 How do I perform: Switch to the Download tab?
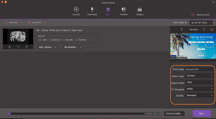click(92, 11)
